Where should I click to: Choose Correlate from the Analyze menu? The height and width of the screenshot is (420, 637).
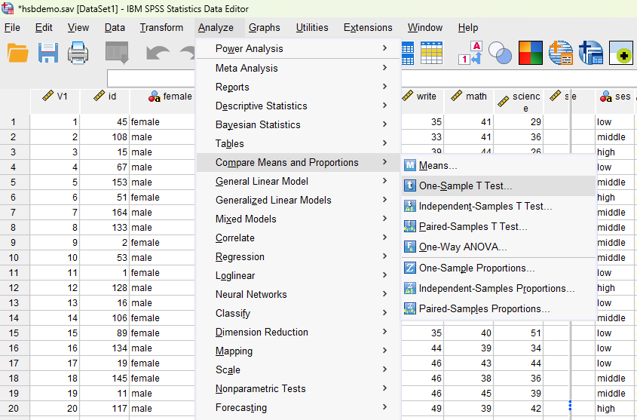298,238
